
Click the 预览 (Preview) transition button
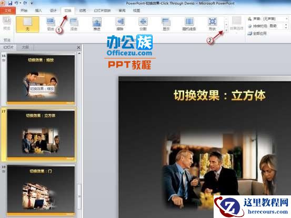tap(7, 24)
